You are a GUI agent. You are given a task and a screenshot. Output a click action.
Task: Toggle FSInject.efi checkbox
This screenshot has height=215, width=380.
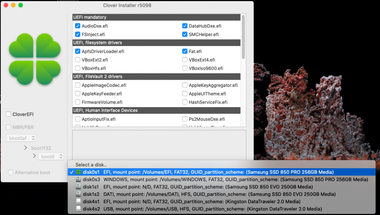point(78,35)
